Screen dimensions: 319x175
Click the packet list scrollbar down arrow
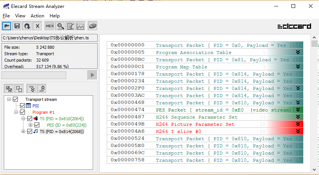[314, 169]
